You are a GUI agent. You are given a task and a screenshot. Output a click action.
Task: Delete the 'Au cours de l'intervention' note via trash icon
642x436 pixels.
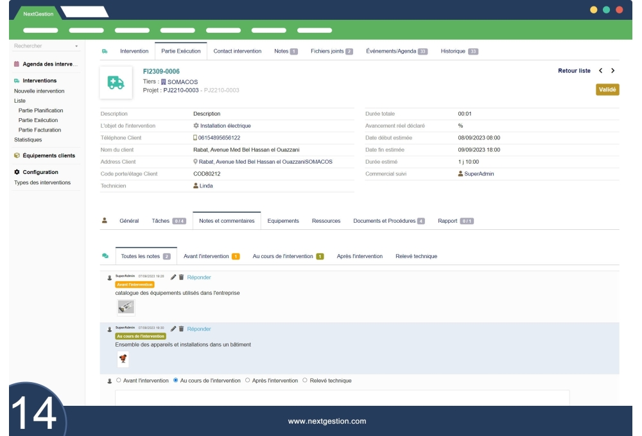pos(181,329)
